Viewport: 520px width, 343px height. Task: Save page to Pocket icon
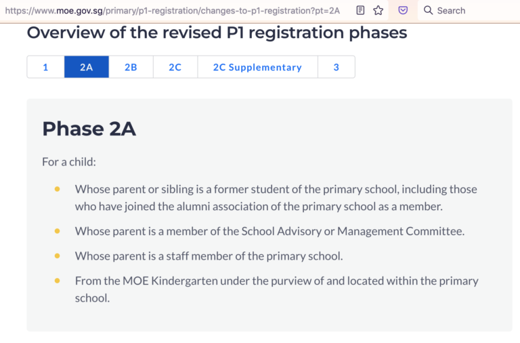[403, 10]
